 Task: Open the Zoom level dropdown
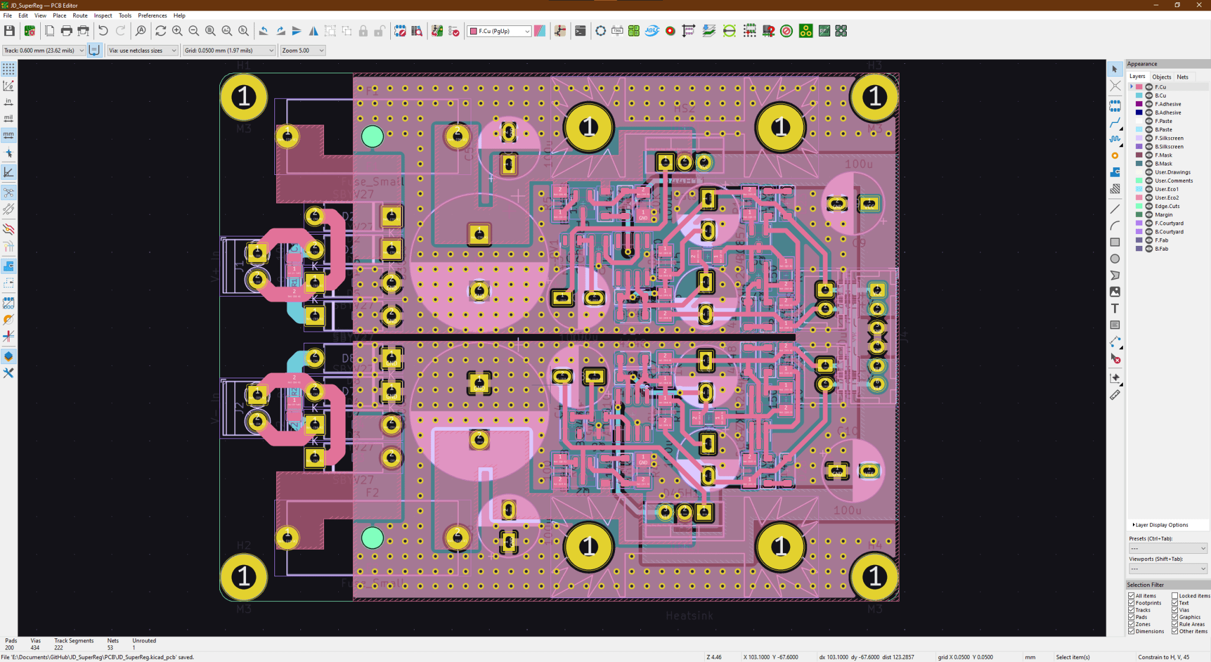coord(303,50)
